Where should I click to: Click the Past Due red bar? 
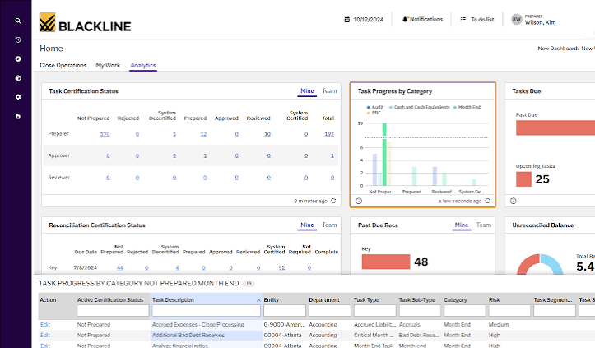[555, 128]
